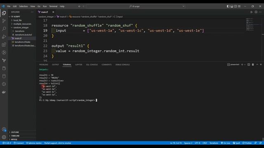The image size is (264, 148).
Task: Kill terminal with the trash icon
Action: pos(253,65)
